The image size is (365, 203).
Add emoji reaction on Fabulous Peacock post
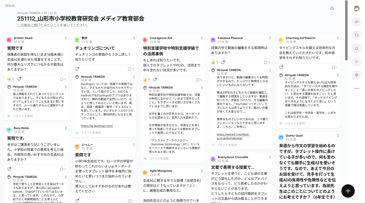pyautogui.click(x=223, y=62)
